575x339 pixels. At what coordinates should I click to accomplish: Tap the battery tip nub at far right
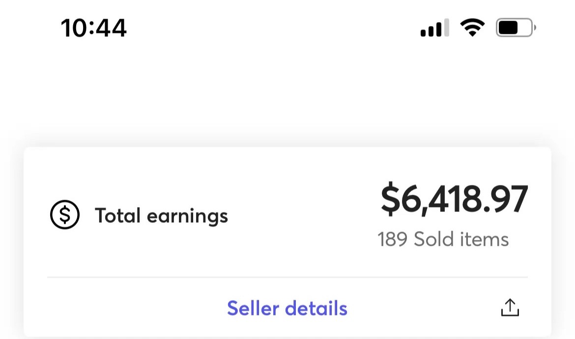(535, 27)
